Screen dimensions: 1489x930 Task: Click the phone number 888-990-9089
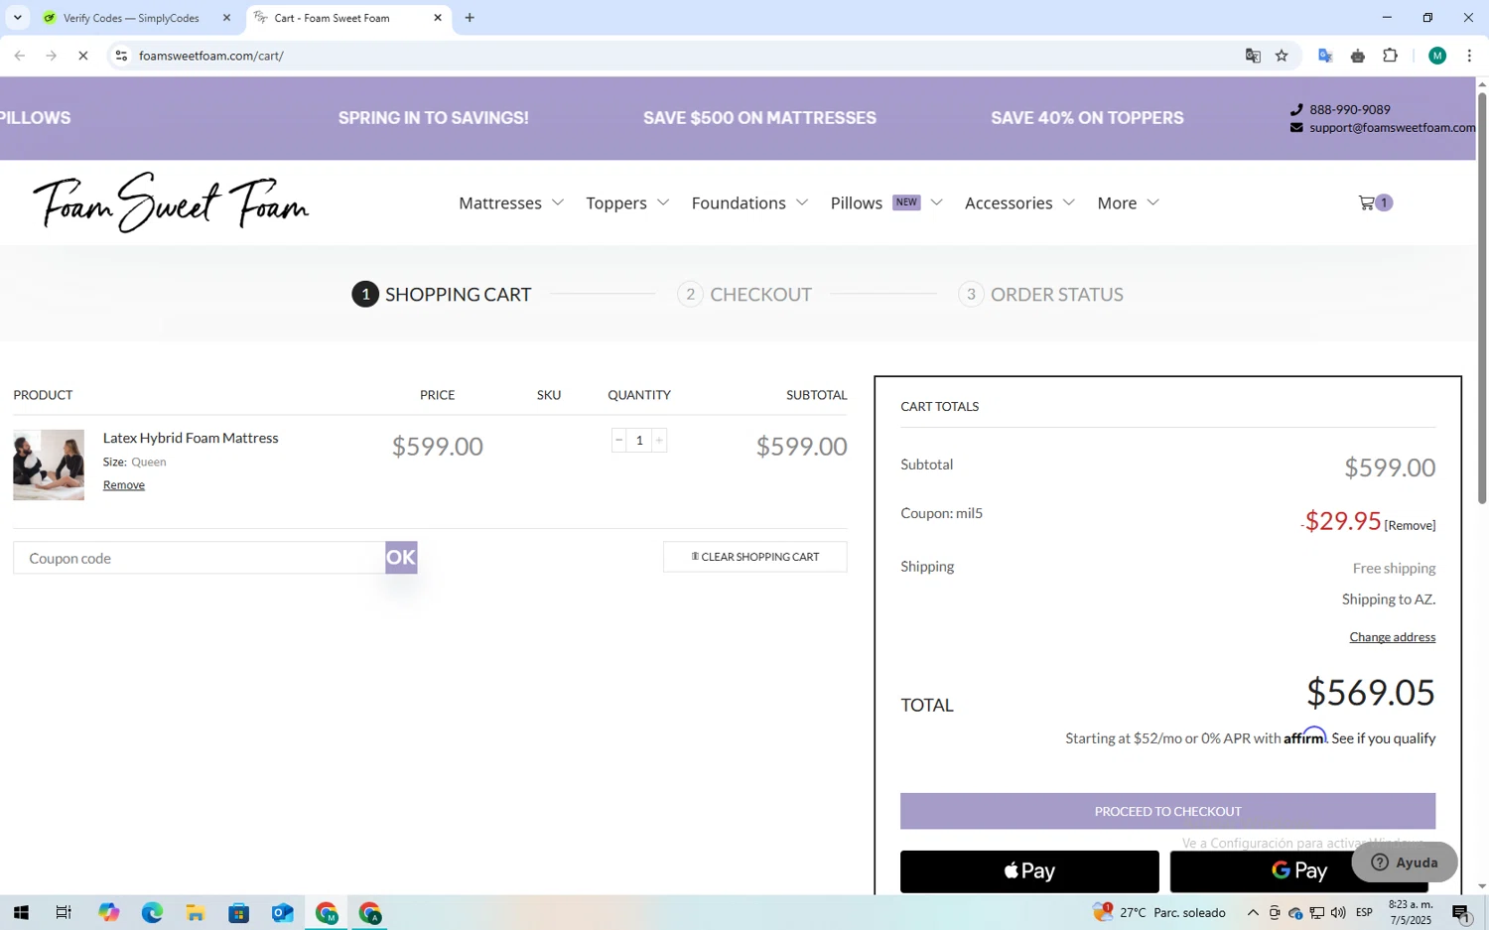pyautogui.click(x=1349, y=109)
